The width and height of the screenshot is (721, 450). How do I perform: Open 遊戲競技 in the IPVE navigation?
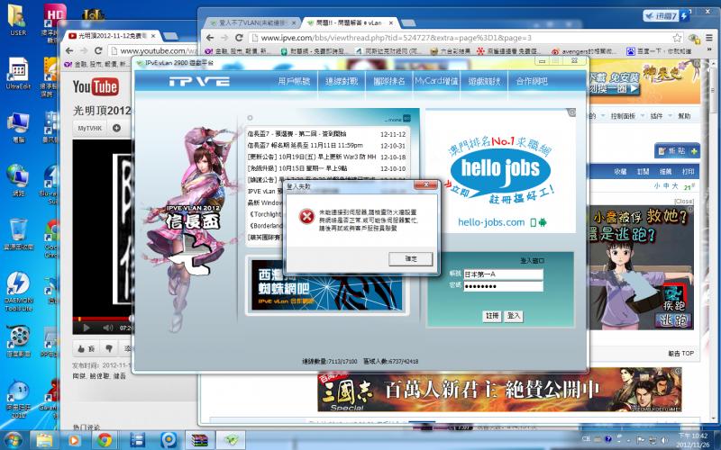(484, 81)
